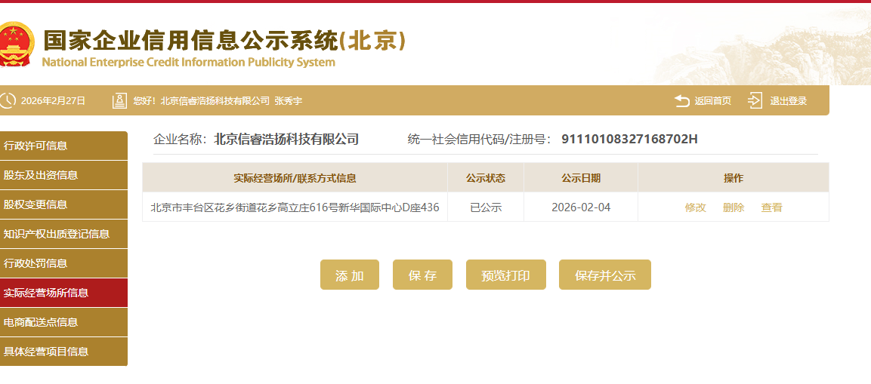Screen dimensions: 871x384
Task: Click the 保存 button
Action: click(x=422, y=275)
